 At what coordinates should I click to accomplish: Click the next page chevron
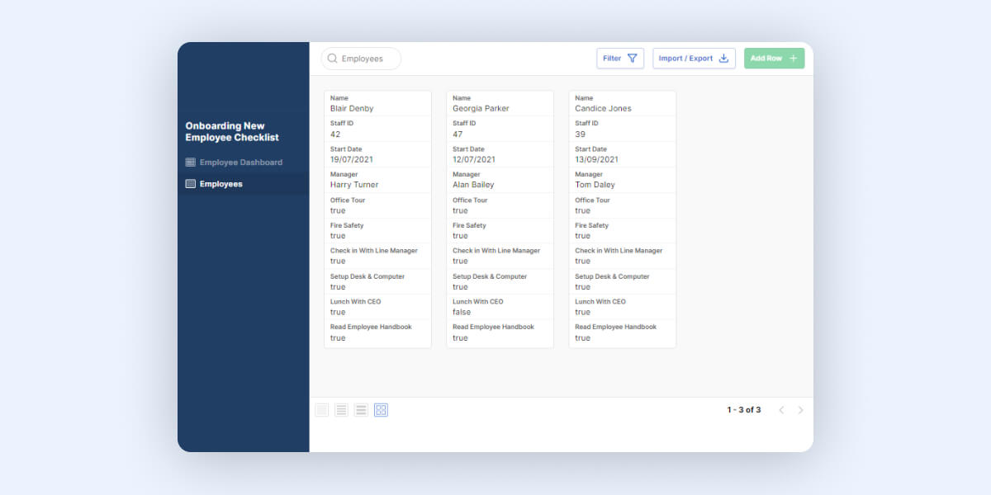tap(800, 409)
